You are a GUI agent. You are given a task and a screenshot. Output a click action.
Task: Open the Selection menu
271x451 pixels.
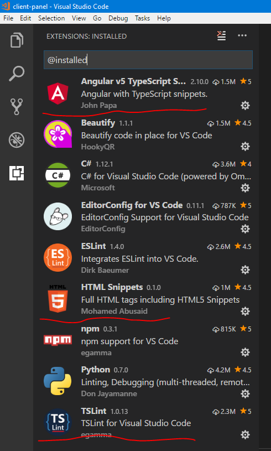51,18
